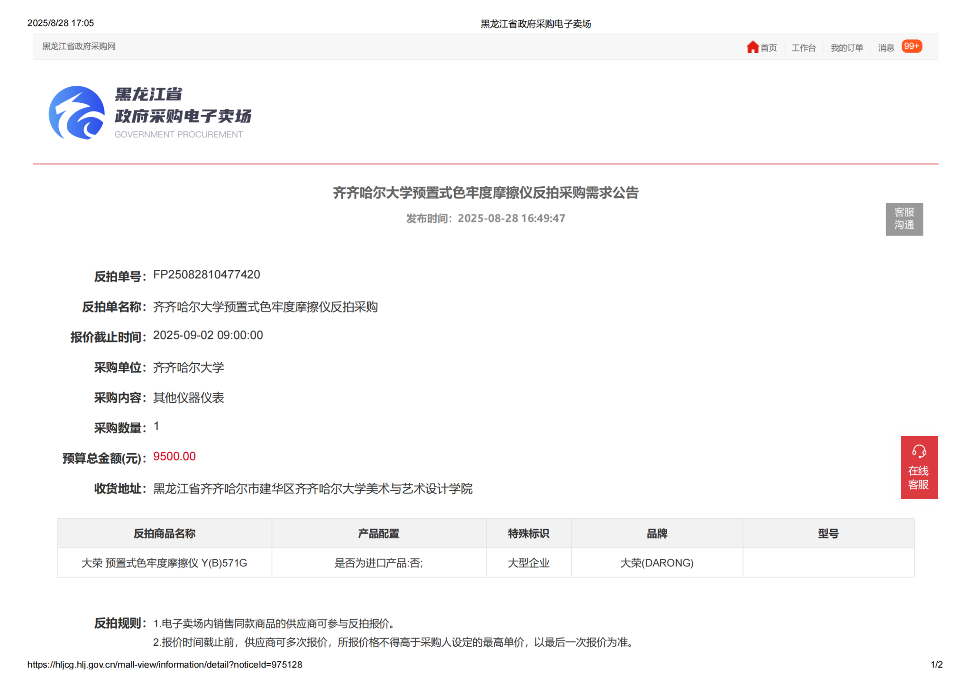Click the 反拍商品名称 column header

[x=164, y=533]
